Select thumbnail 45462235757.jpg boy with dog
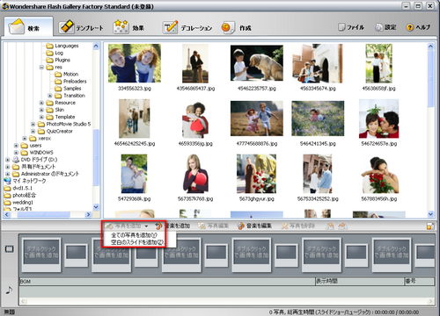This screenshot has height=316, width=440. point(257,63)
